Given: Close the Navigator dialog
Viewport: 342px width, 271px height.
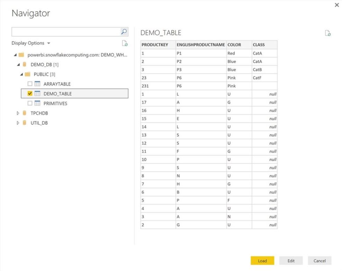Looking at the screenshot, I should point(337,5).
